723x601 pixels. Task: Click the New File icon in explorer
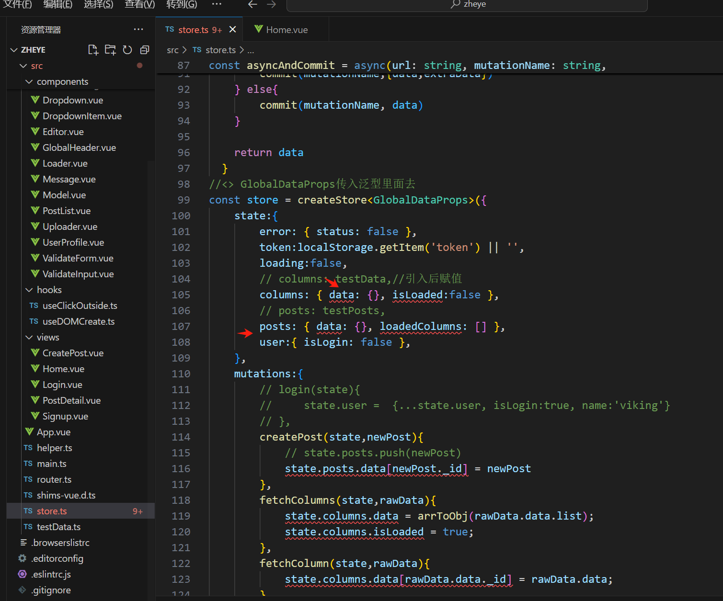93,50
